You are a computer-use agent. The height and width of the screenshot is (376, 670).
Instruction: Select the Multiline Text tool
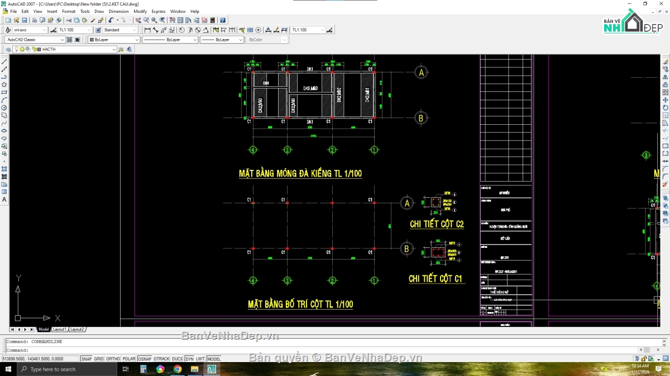coord(4,199)
